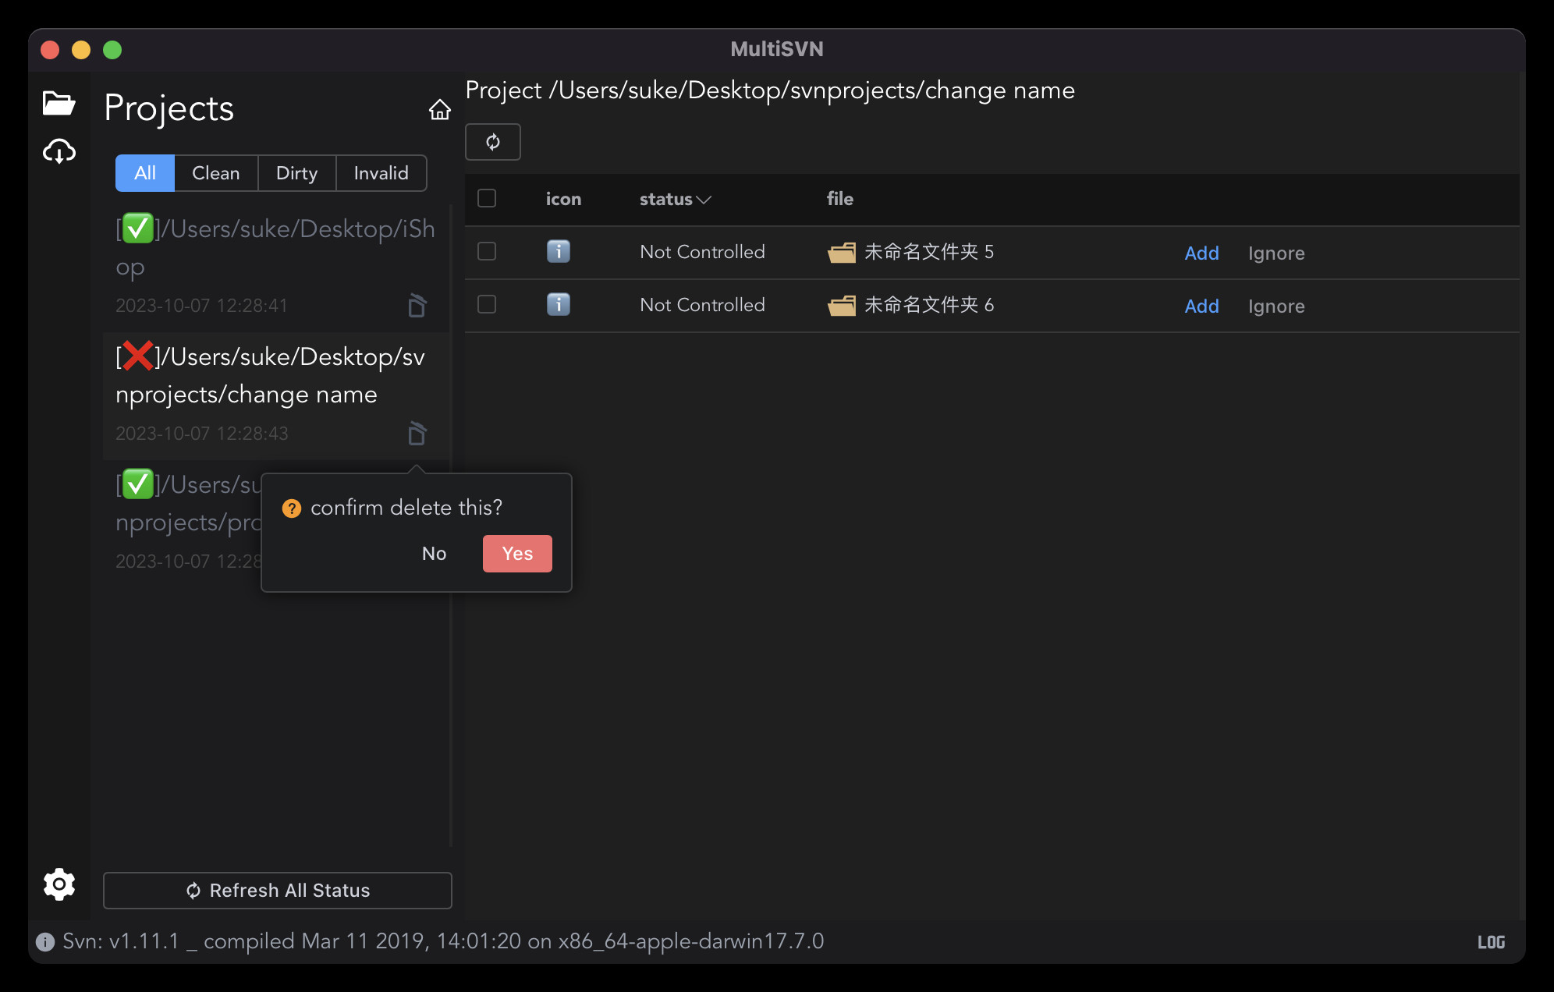Switch to the Invalid filter tab
Image resolution: width=1554 pixels, height=992 pixels.
381,173
